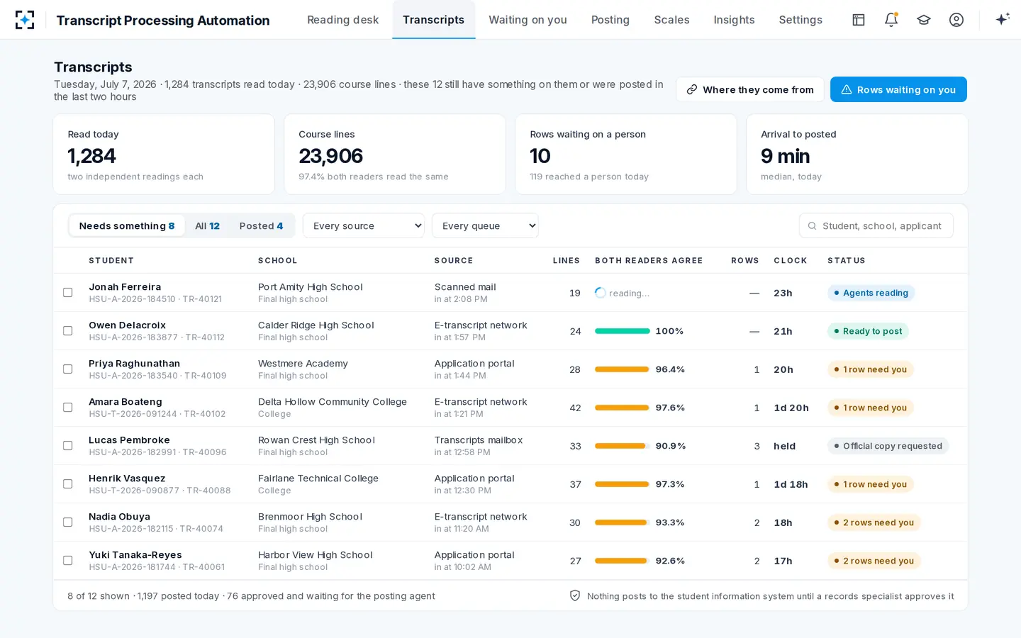This screenshot has width=1021, height=638.
Task: Navigate to the Insights tab
Action: [734, 20]
